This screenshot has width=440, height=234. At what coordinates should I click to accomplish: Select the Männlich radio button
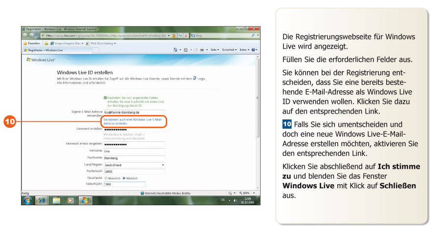[x=106, y=178]
